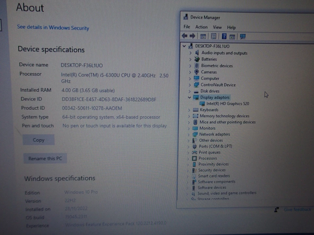The image size is (314, 235).
Task: Toggle the Show/Hide Console Tree icon
Action: tap(203, 36)
